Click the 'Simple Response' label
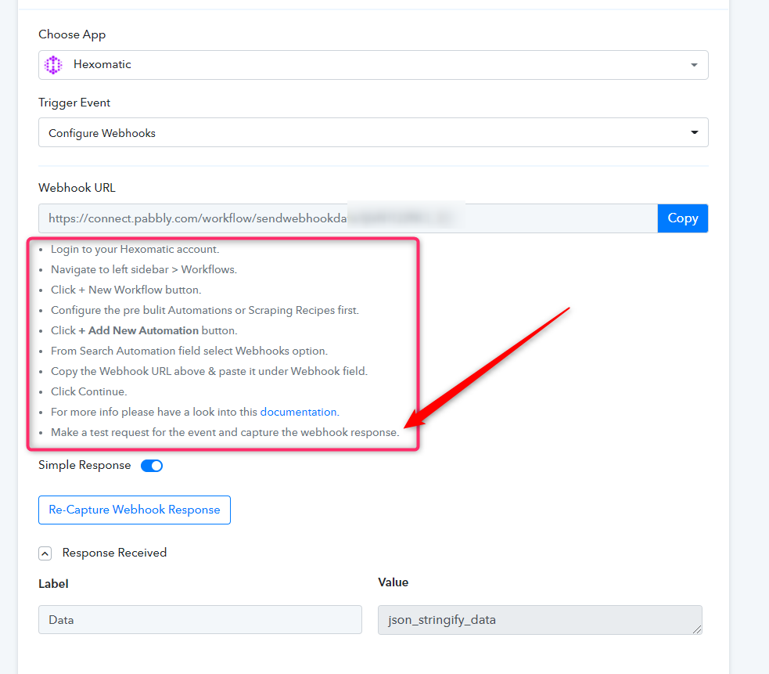 [x=84, y=465]
